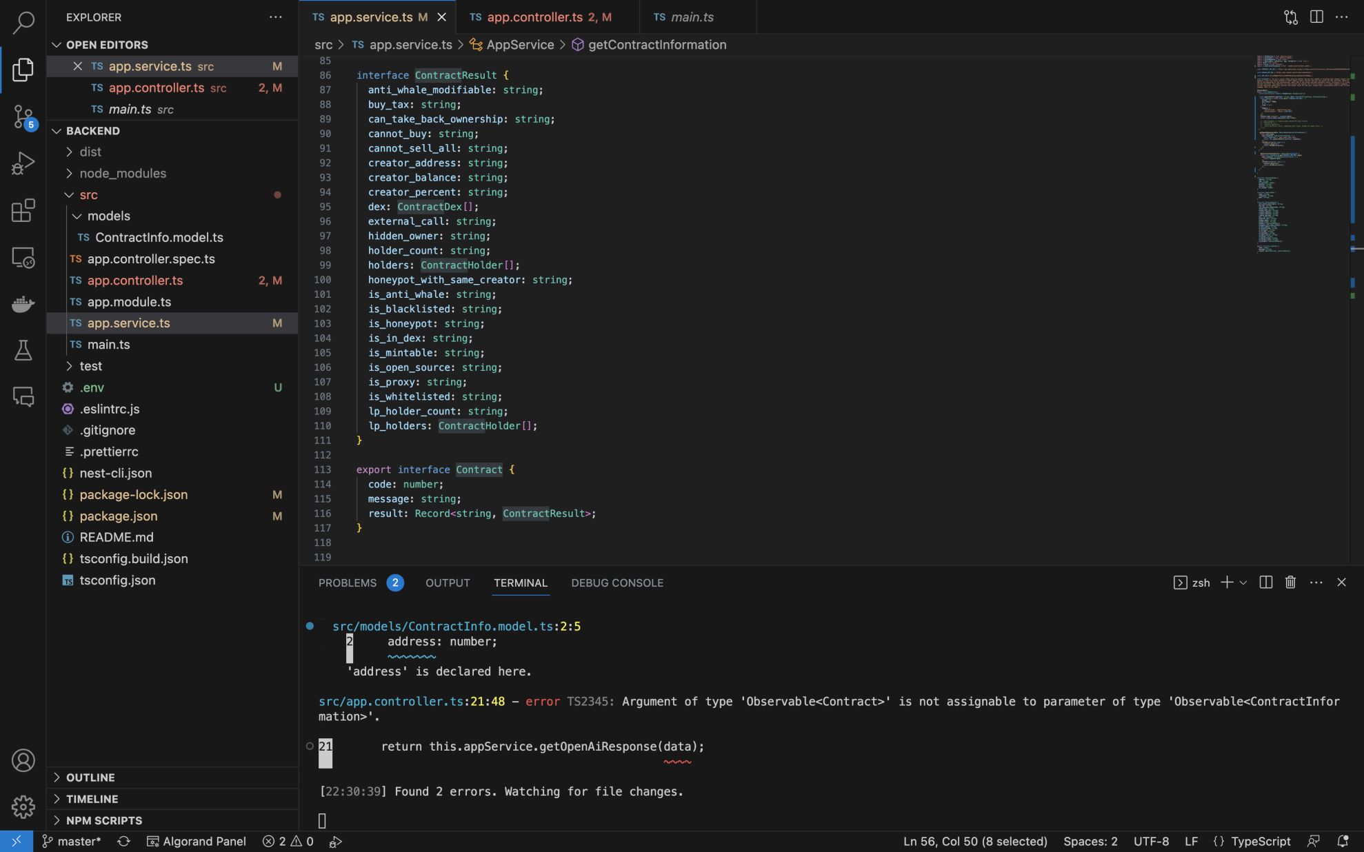Screen dimensions: 1364x852
Task: Open ContractInfo.model.ts in the file tree
Action: point(159,238)
